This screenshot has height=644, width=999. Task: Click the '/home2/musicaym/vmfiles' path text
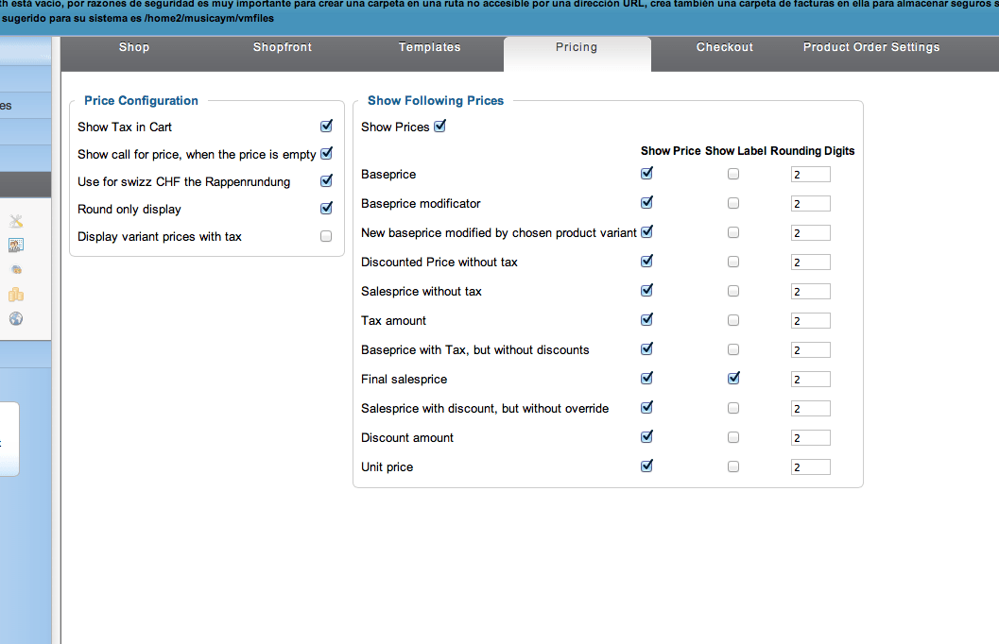(209, 19)
